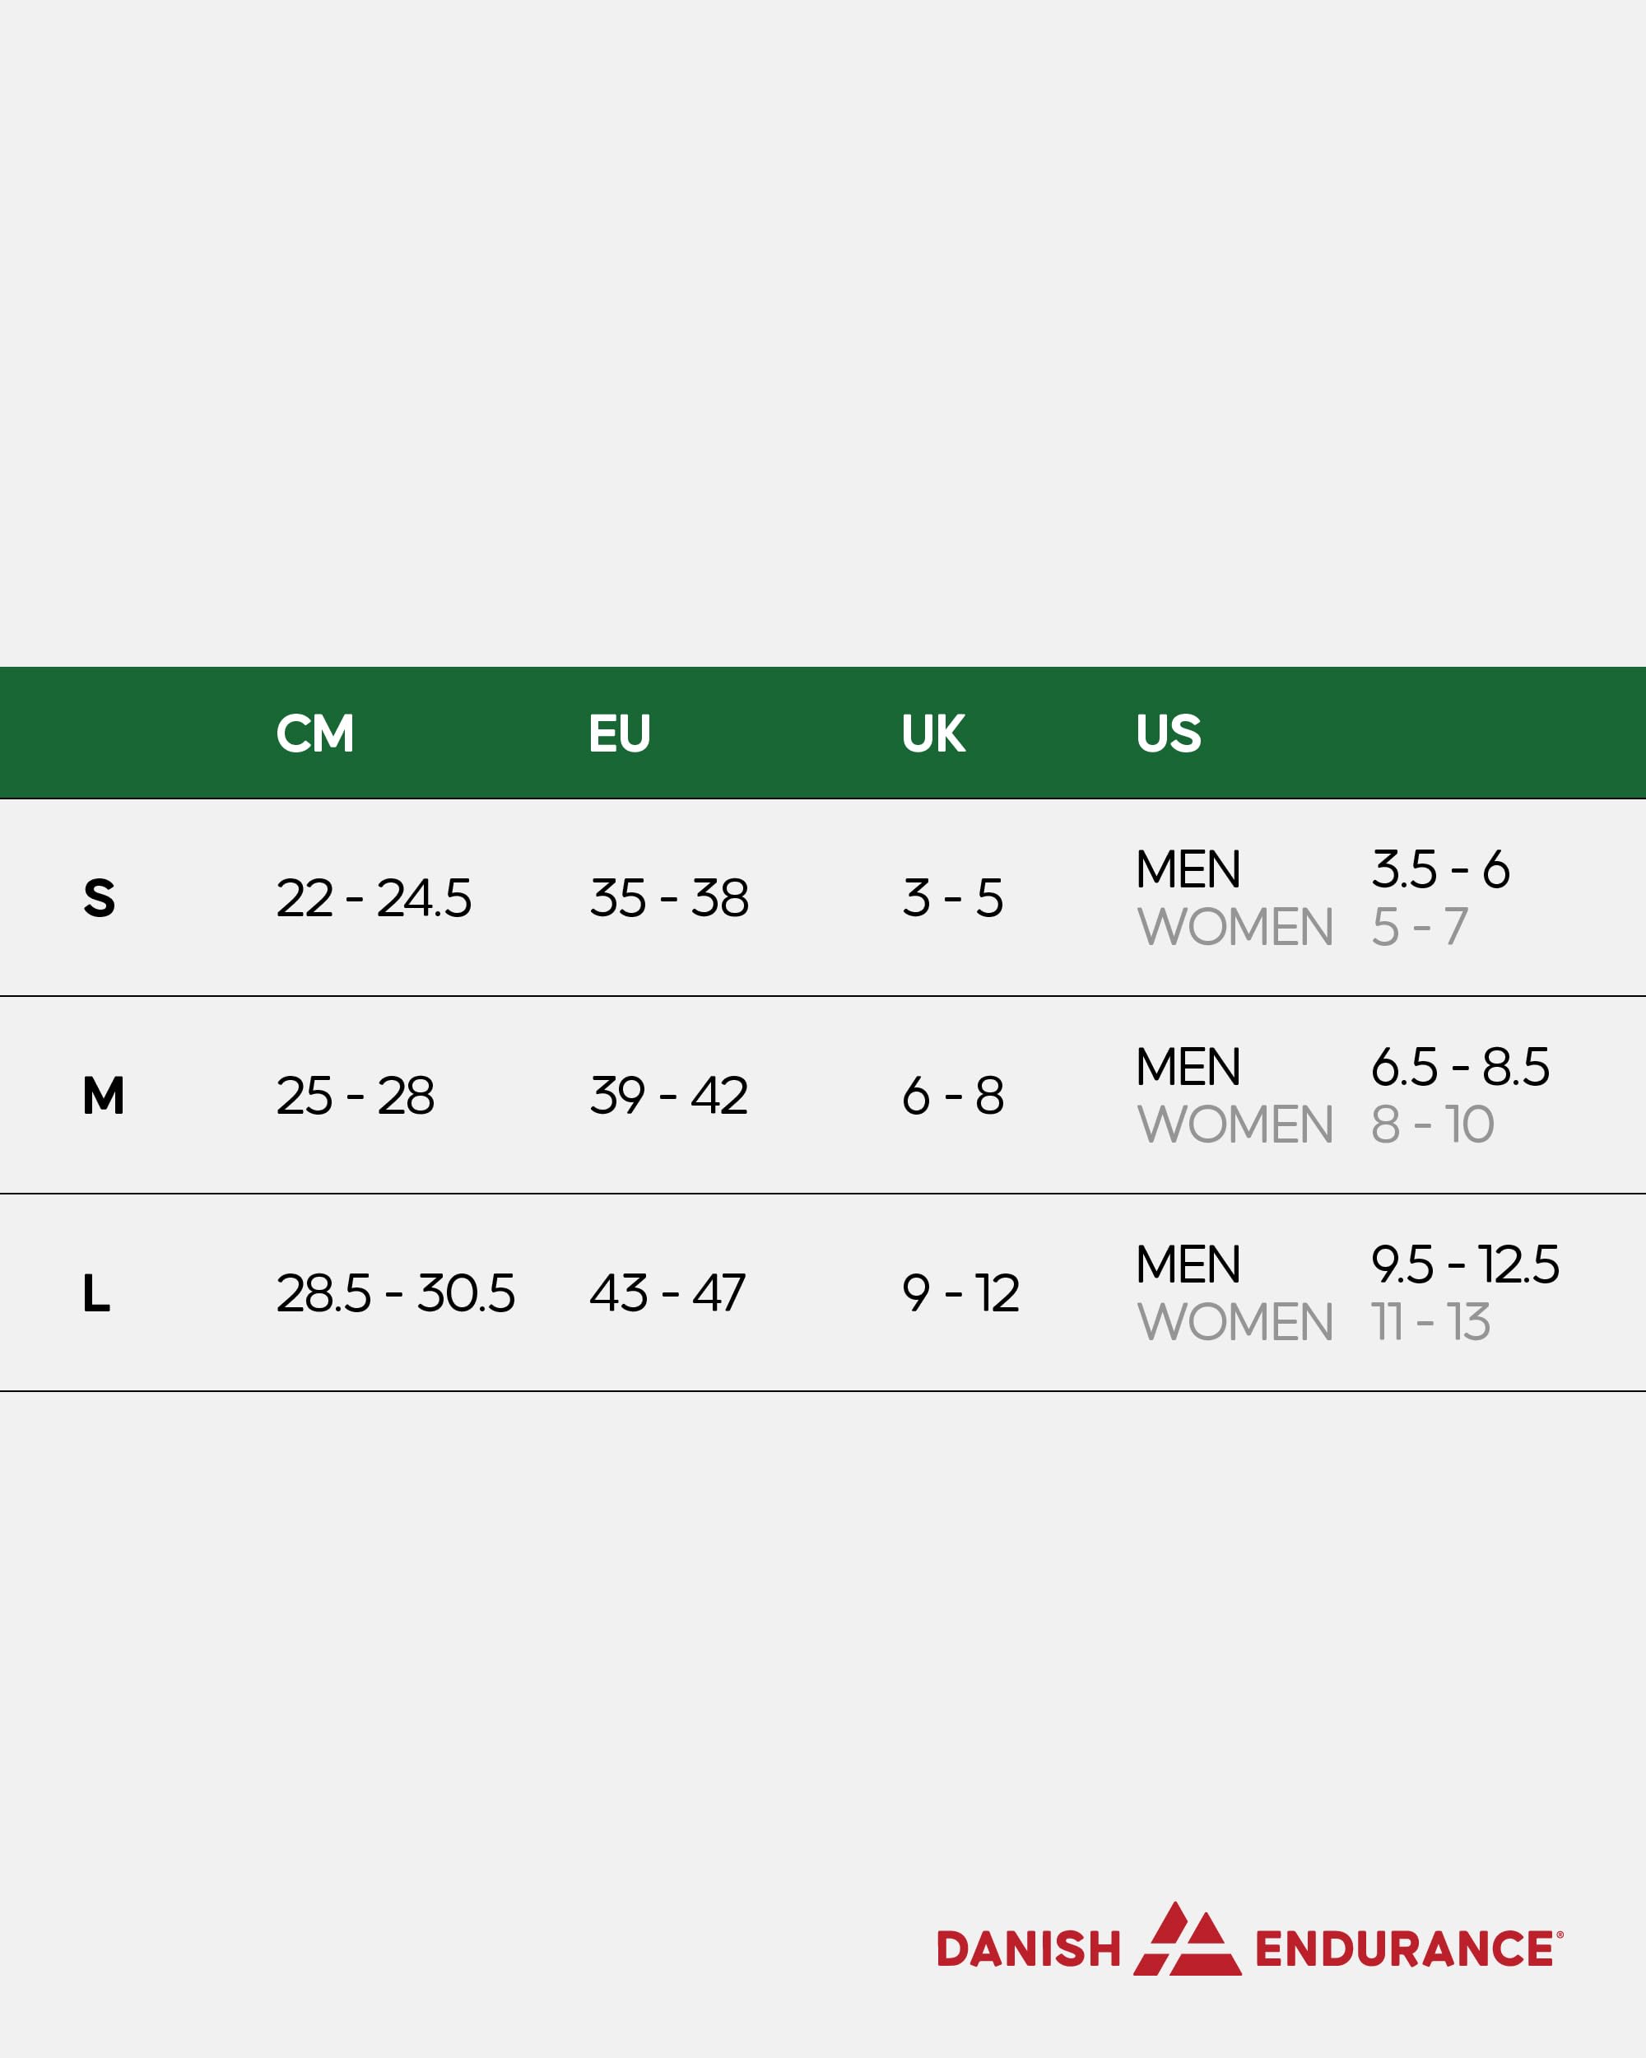
Task: Click the men's US 3.5 - 6 value
Action: [x=1440, y=869]
